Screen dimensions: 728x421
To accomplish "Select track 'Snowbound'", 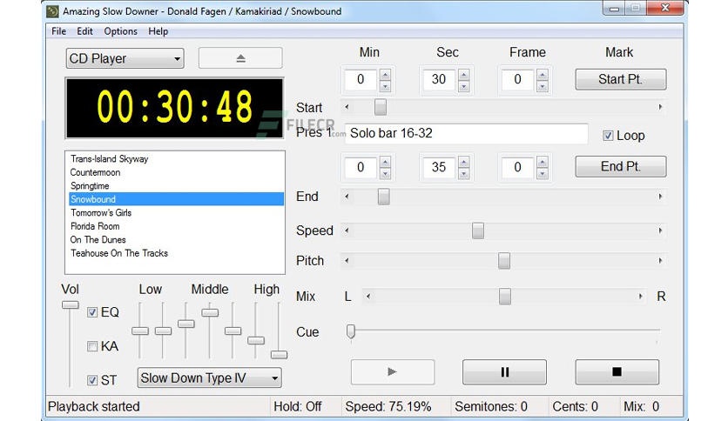I will [177, 199].
